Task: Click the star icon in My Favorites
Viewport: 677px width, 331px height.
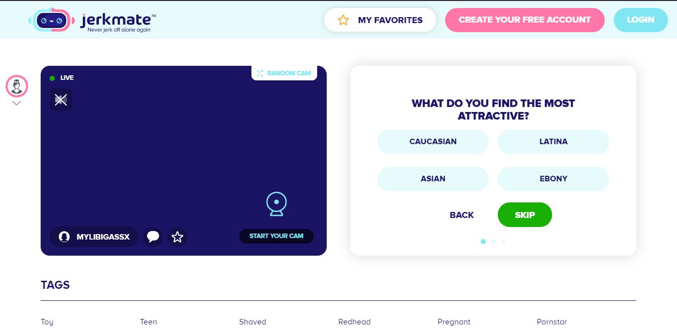Action: tap(343, 20)
